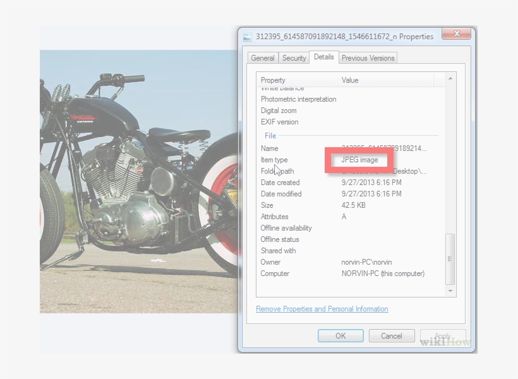This screenshot has height=379, width=518.
Task: Open the Security tab
Action: point(294,57)
